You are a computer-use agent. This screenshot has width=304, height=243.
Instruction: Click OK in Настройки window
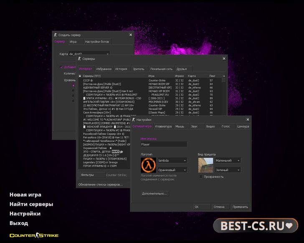coord(202,207)
